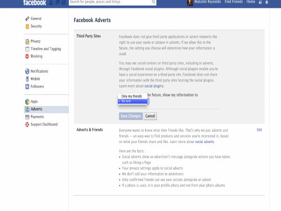Click the Support Dashboard lifebuoy icon
281x211 pixels.
27,124
